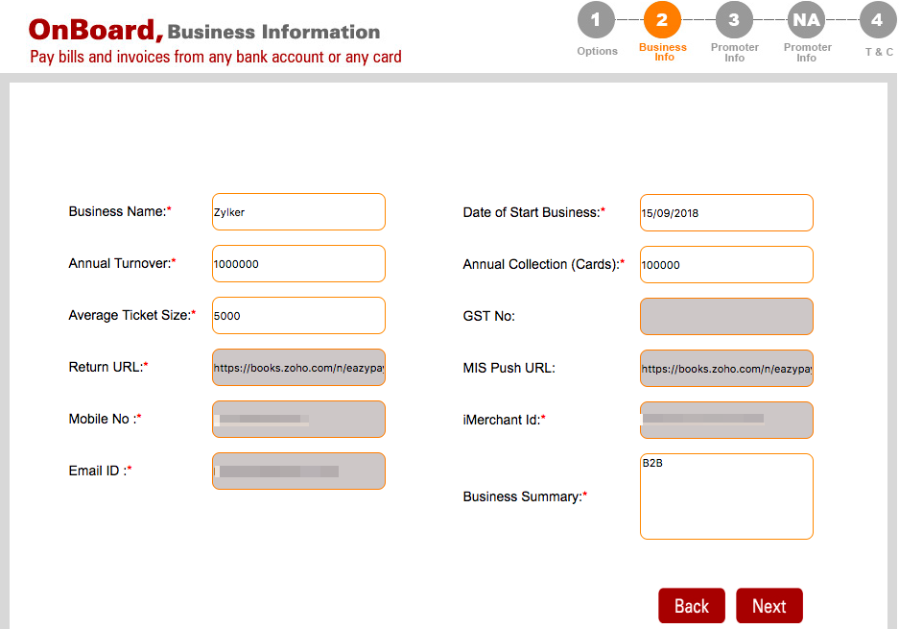
Task: Click the Average Ticket Size field
Action: (x=297, y=315)
